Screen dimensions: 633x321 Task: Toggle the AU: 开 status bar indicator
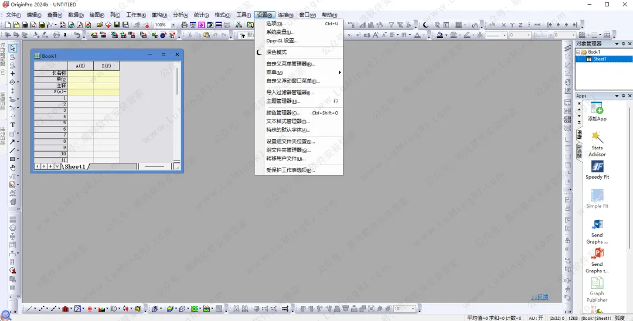click(536, 317)
